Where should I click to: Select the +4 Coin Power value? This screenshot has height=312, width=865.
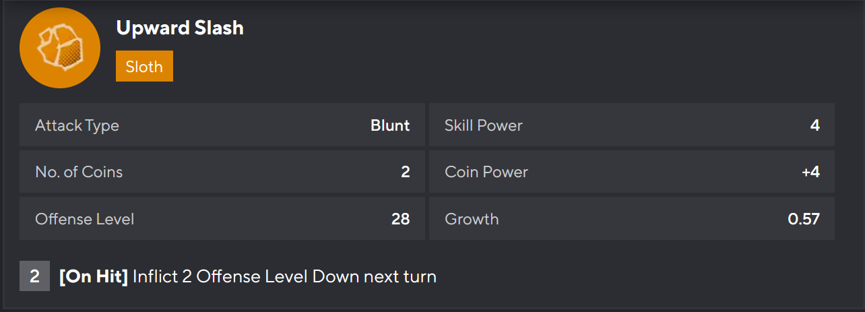coord(810,172)
